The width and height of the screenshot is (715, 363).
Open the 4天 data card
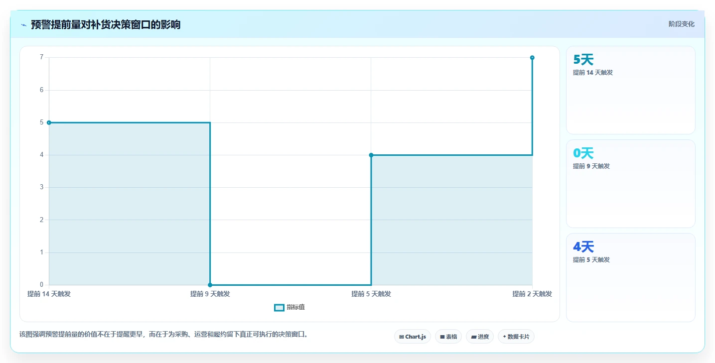631,277
